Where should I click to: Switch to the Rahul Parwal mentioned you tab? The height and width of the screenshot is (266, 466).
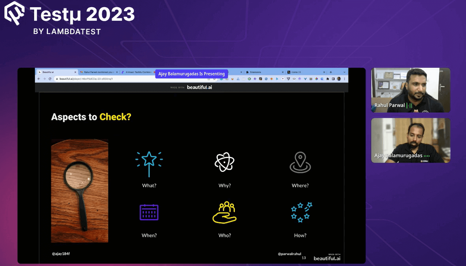point(98,72)
